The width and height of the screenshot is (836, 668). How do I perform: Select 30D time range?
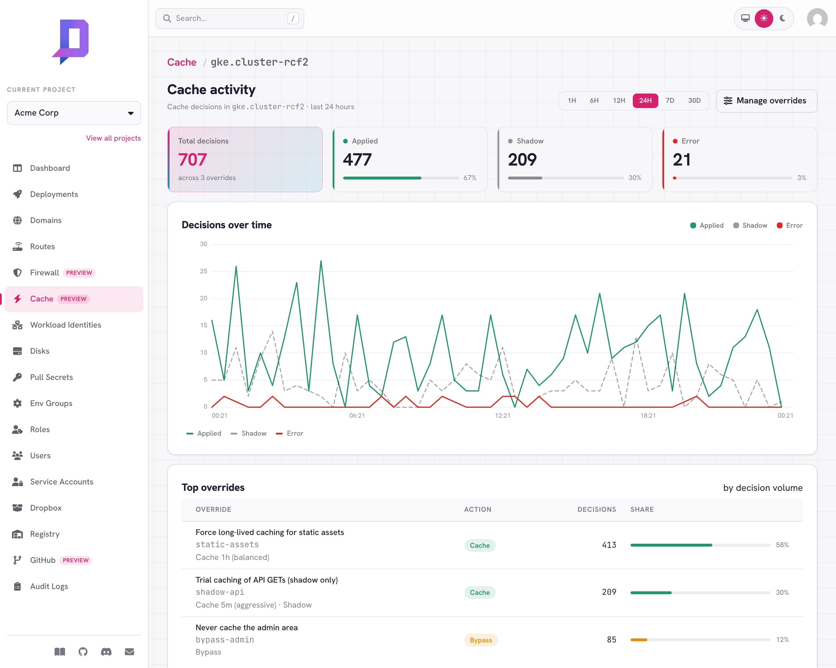point(694,100)
